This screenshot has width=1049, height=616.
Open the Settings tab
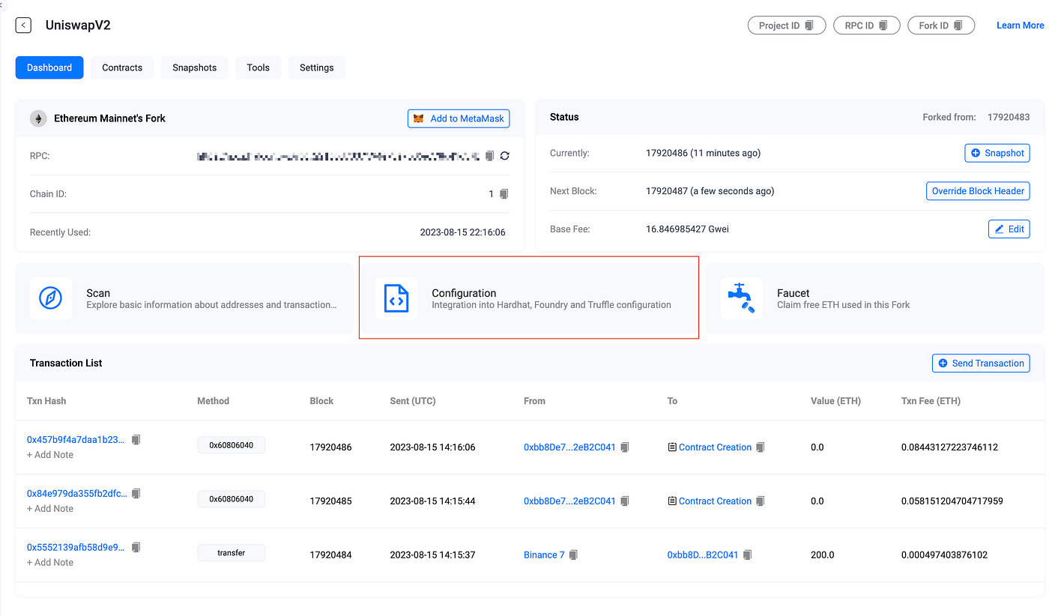click(x=317, y=67)
